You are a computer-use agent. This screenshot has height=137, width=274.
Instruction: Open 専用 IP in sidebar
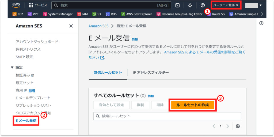tap(21, 90)
